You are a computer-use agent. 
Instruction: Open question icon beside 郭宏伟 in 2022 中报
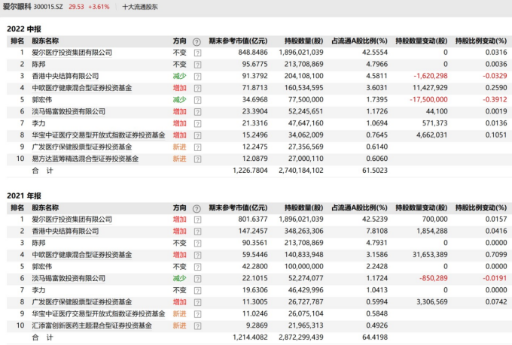(x=197, y=99)
